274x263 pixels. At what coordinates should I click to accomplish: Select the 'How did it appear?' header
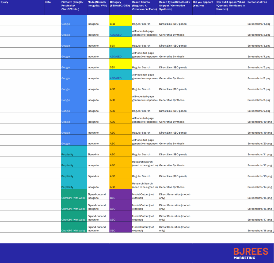tap(231, 7)
